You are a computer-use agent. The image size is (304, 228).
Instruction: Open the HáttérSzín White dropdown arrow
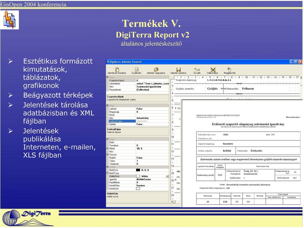point(167,176)
